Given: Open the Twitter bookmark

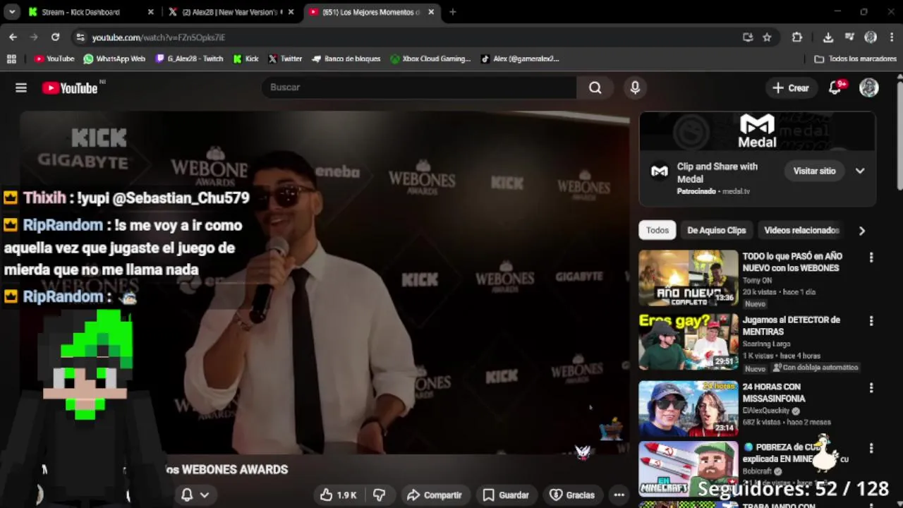Looking at the screenshot, I should (x=285, y=59).
